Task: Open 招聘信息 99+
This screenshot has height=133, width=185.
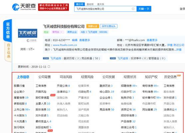Action: [129, 86]
